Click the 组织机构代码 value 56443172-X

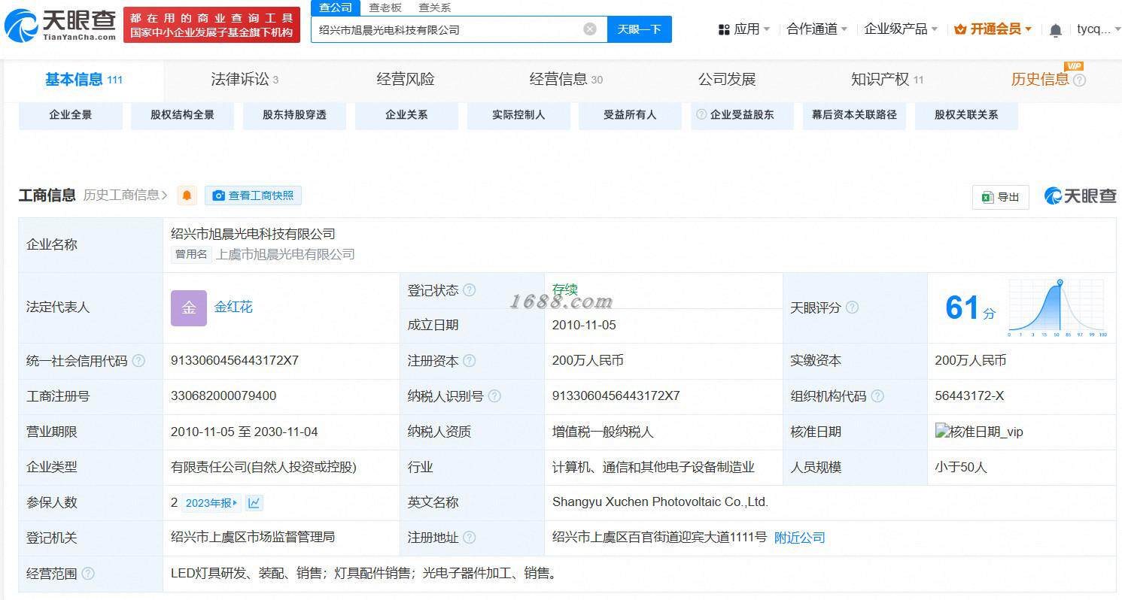point(969,396)
